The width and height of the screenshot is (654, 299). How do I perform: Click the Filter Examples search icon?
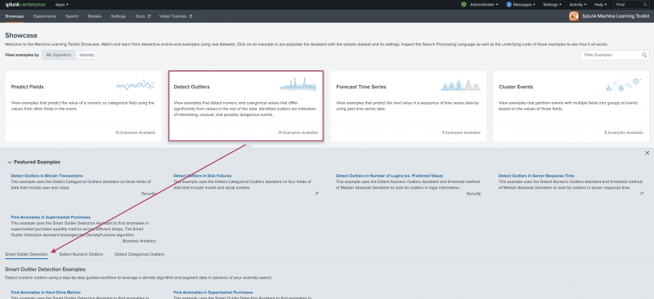click(644, 55)
